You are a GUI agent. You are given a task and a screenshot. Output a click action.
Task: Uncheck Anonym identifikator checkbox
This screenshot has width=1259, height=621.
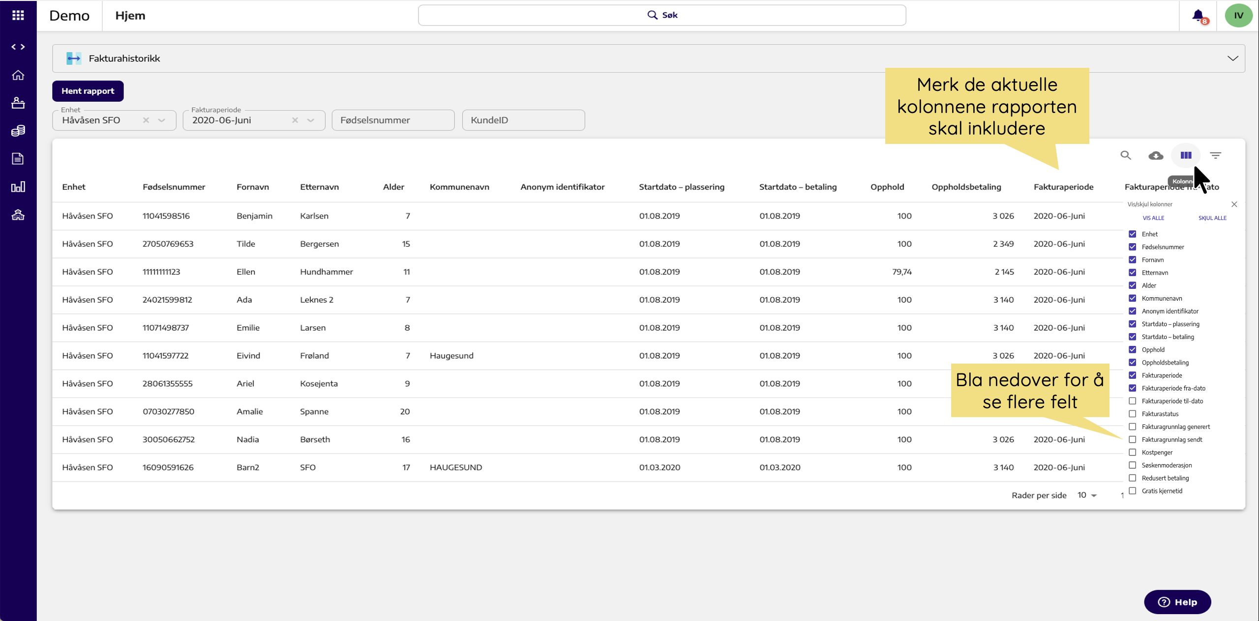(x=1132, y=311)
